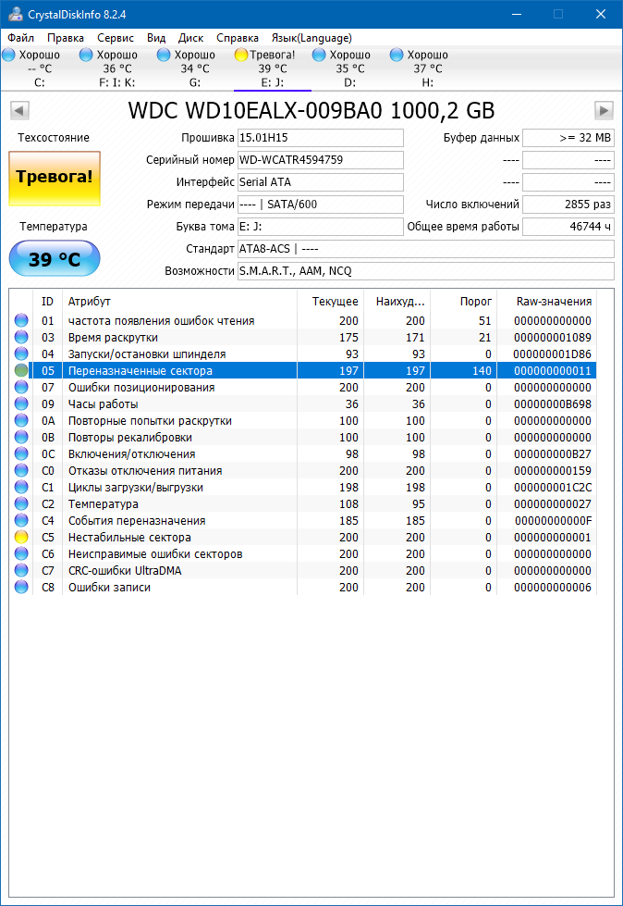Viewport: 623px width, 906px height.
Task: Select disk G: status orb
Action: [x=164, y=55]
